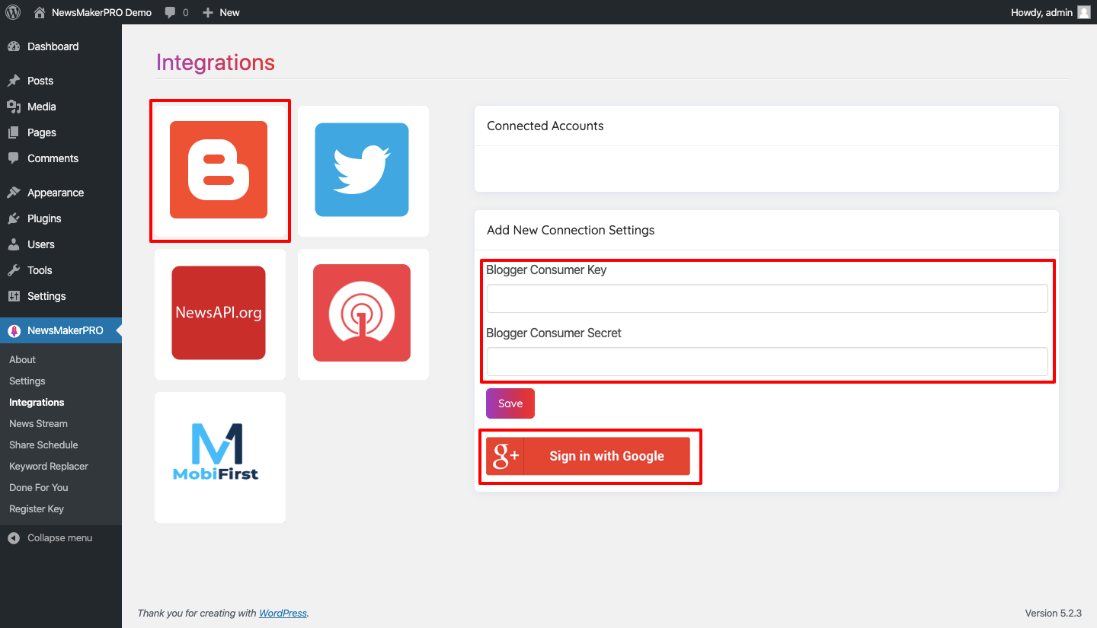Click the NewsMakerPRO rocket icon
1097x628 pixels.
coord(14,330)
